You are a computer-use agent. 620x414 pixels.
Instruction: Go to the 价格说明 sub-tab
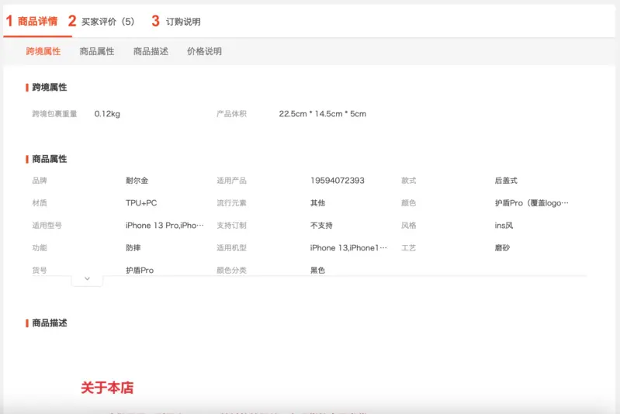[204, 51]
